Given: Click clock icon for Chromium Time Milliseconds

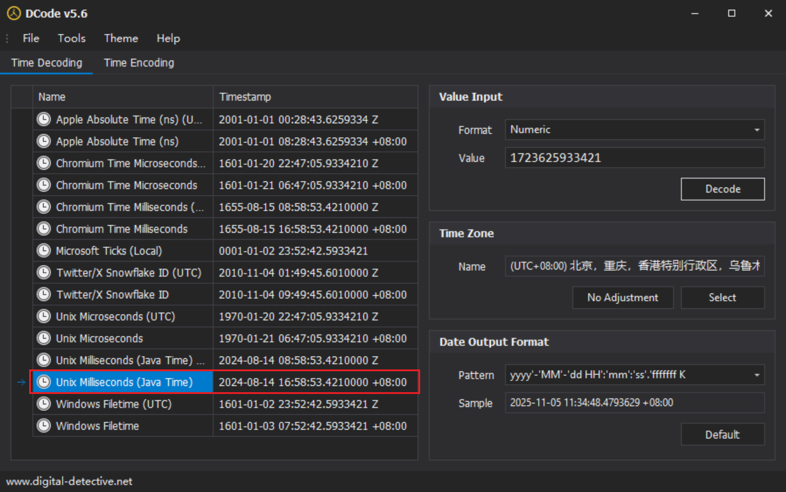Looking at the screenshot, I should coord(44,229).
